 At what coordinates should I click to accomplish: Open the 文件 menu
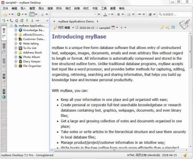5,8
